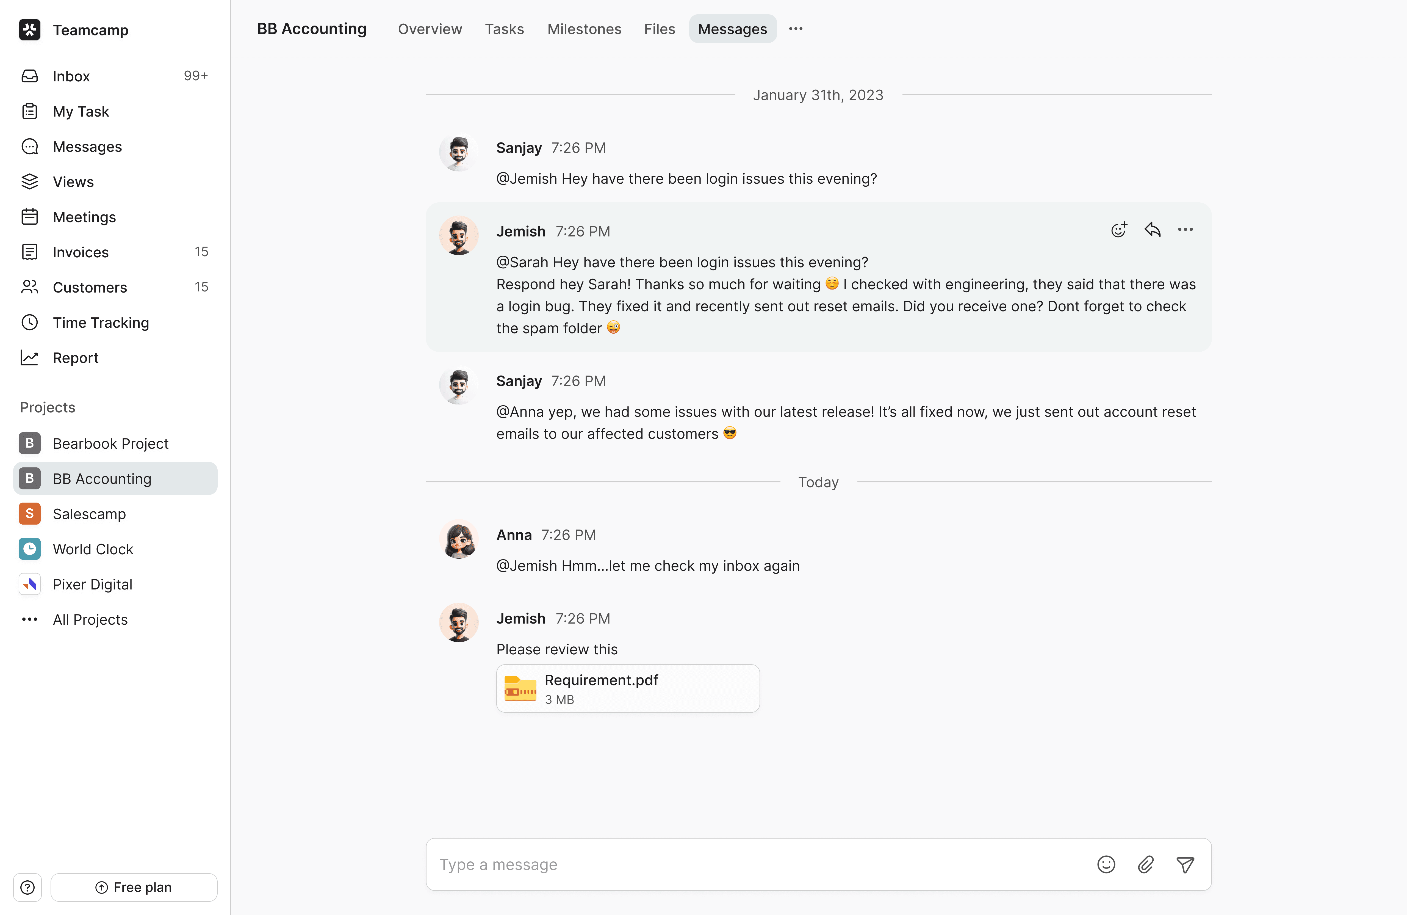1407x915 pixels.
Task: Click the Type a message field
Action: 757,864
